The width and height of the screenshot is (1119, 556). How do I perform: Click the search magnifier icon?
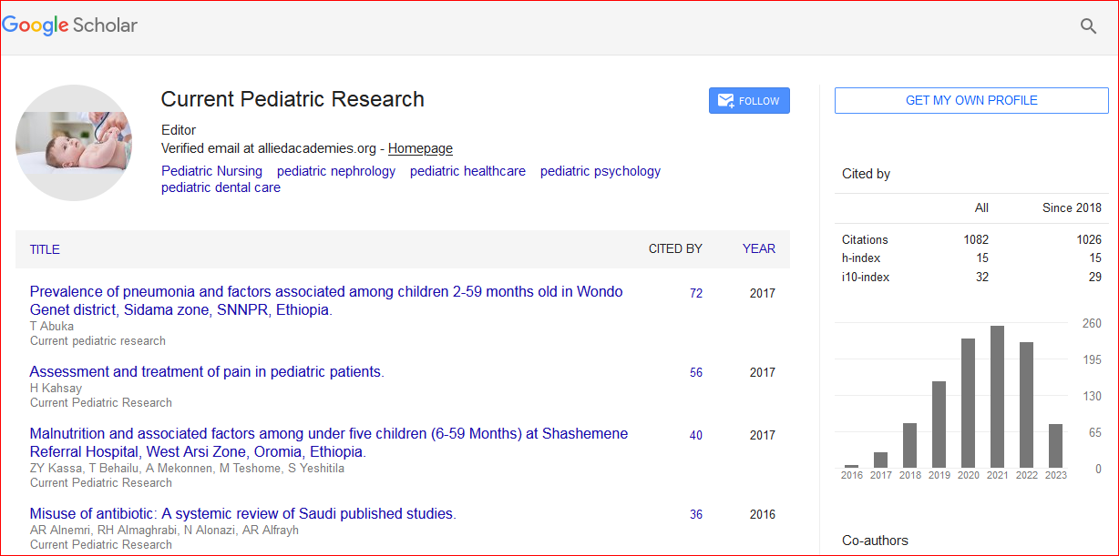[1088, 26]
